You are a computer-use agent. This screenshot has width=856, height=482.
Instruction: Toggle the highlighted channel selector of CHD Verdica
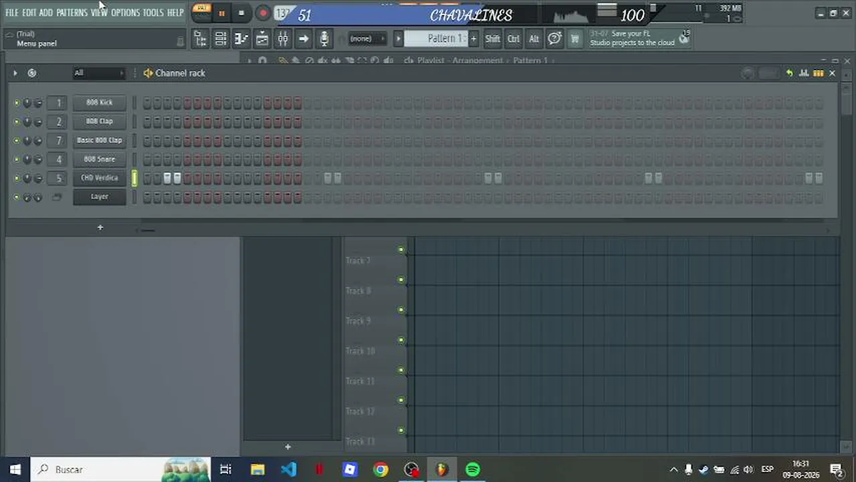pyautogui.click(x=135, y=178)
